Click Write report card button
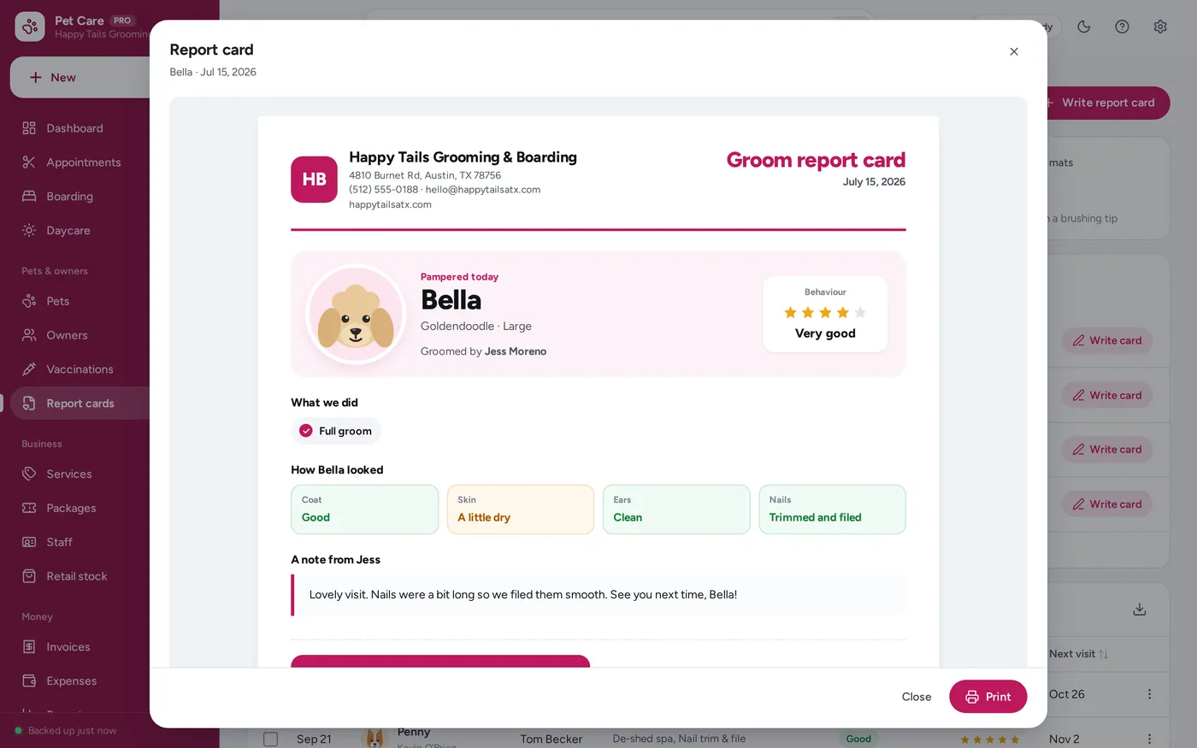The height and width of the screenshot is (748, 1197). [1107, 103]
